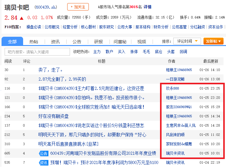
Task: Open post 明天高开后直接直接跳水
Action: coord(68,144)
